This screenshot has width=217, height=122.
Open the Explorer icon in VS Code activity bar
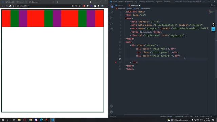click(x=111, y=6)
